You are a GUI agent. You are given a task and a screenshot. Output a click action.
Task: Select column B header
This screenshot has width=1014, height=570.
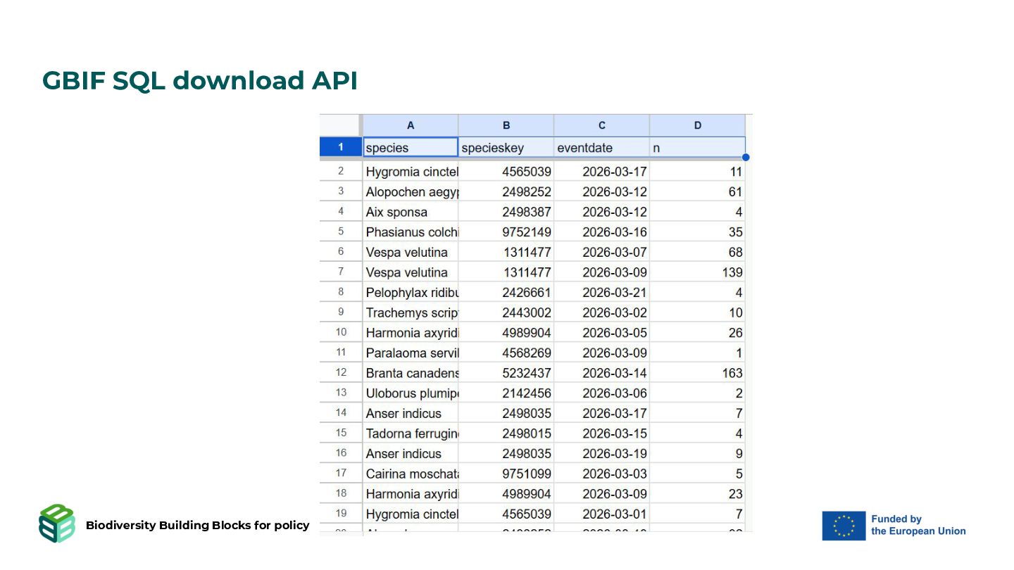506,125
